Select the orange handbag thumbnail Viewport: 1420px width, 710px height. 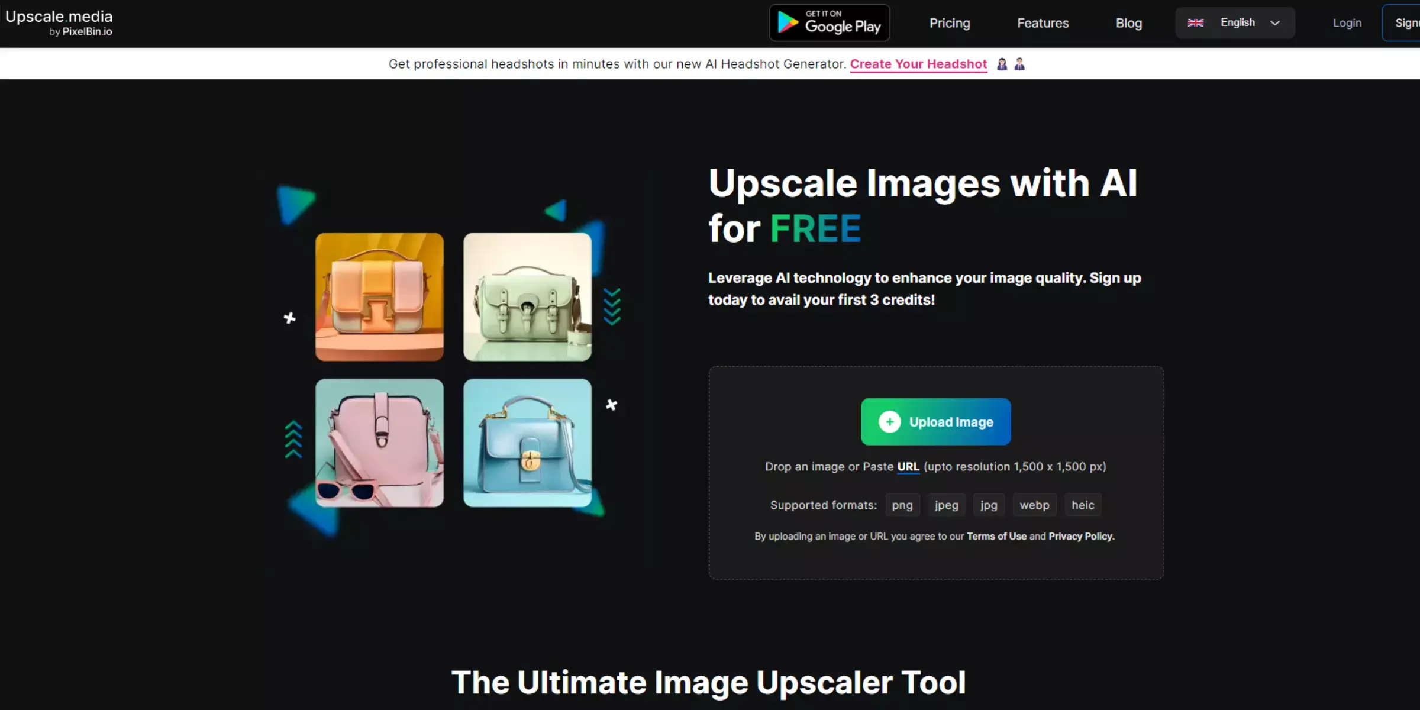point(379,297)
